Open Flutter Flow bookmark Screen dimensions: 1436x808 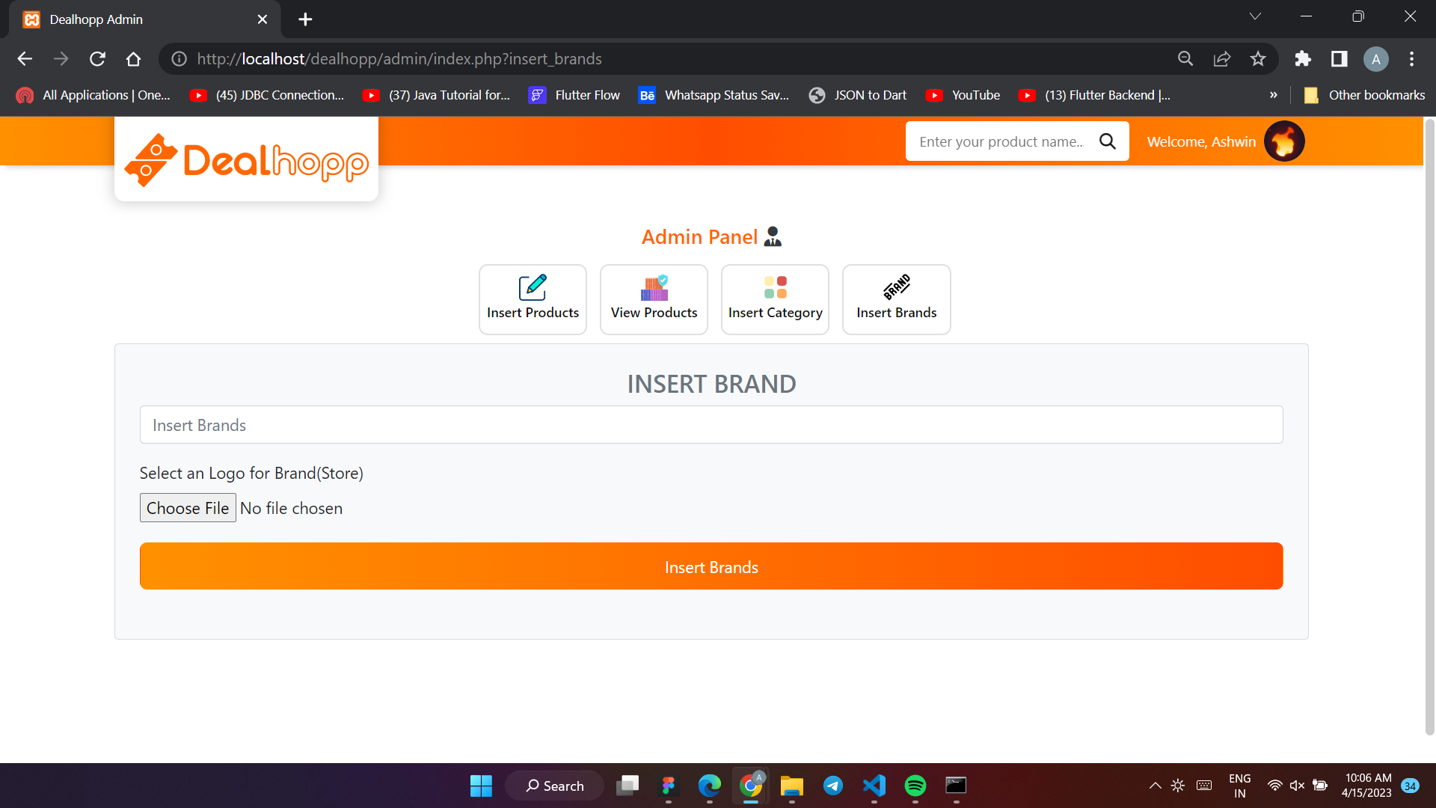(574, 95)
